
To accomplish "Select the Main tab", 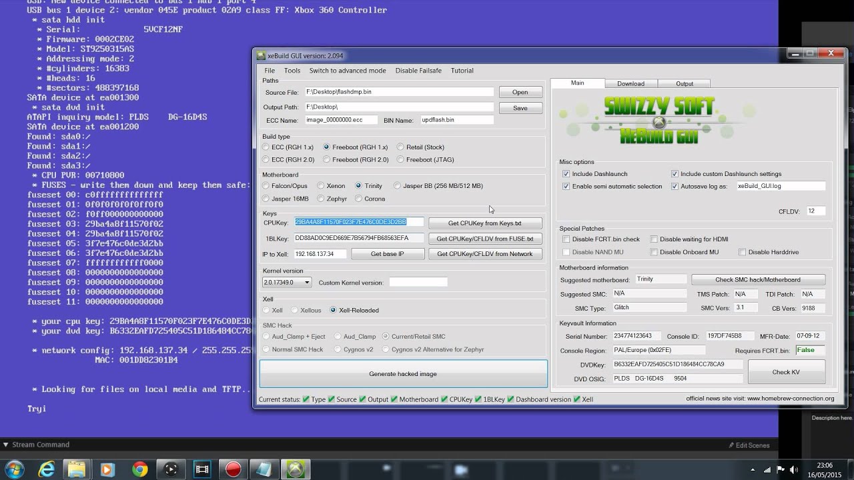I will (x=578, y=83).
